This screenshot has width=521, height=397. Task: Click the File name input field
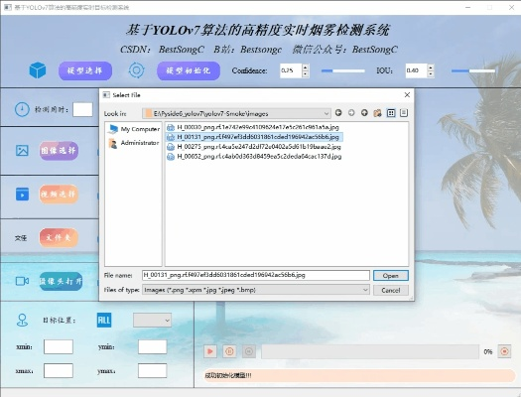pyautogui.click(x=256, y=275)
